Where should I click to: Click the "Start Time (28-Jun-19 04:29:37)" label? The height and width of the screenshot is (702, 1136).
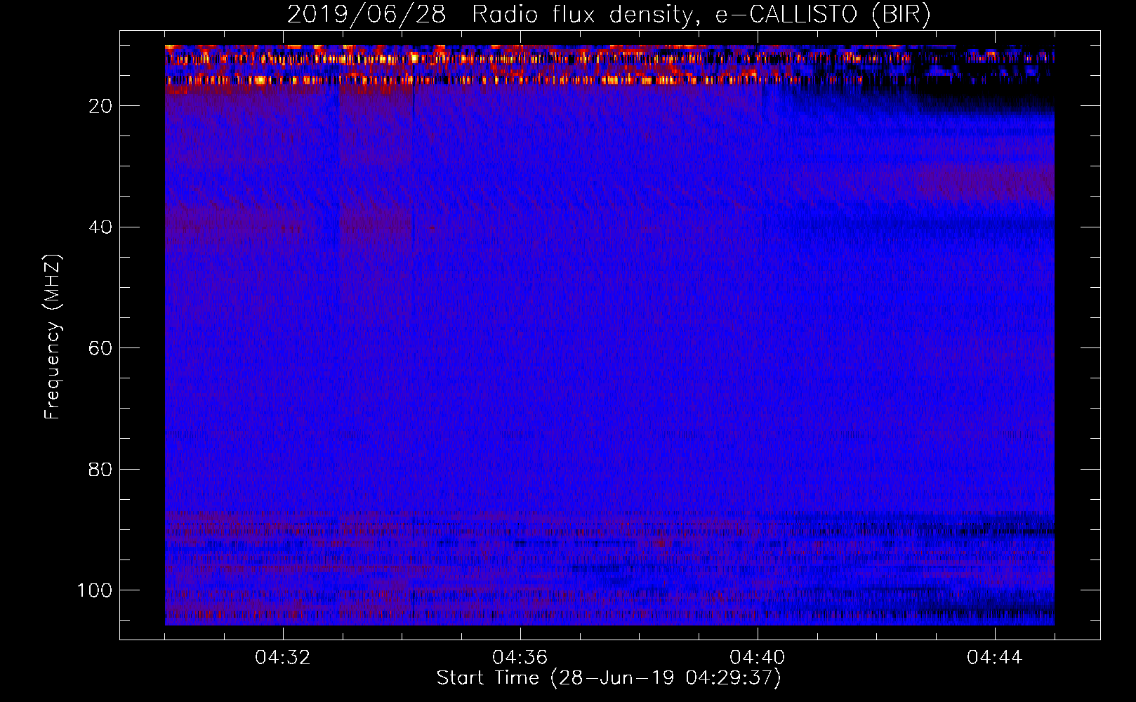[609, 678]
